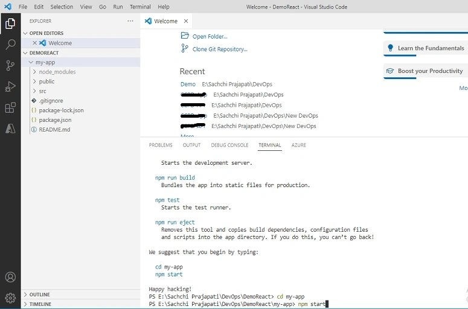Viewport: 468px width, 309px height.
Task: Open the View menu
Action: (86, 7)
